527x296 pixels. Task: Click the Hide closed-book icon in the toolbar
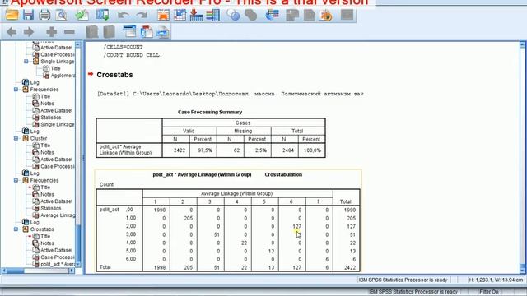pyautogui.click(x=109, y=32)
